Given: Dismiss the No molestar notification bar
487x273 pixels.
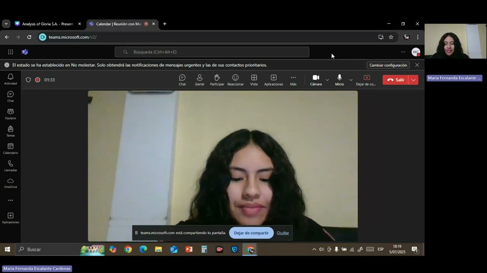Looking at the screenshot, I should [x=417, y=65].
